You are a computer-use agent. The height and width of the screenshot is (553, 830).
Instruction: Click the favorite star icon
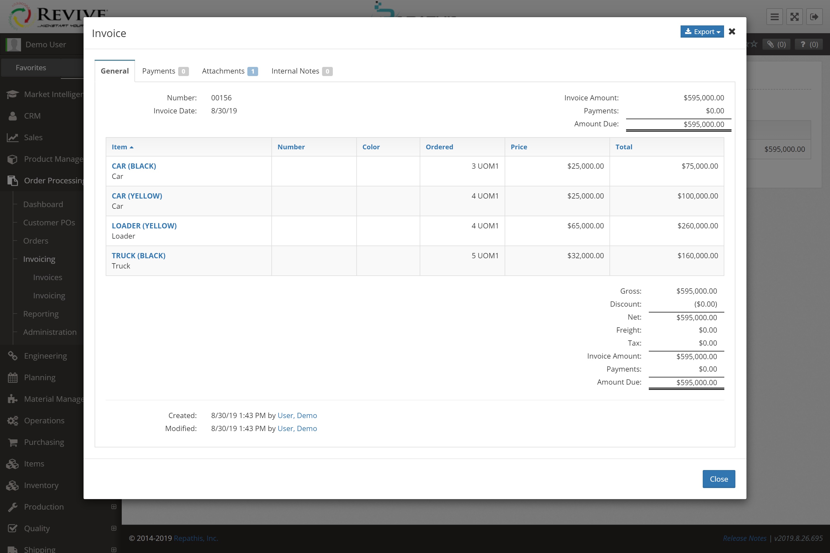pos(754,44)
